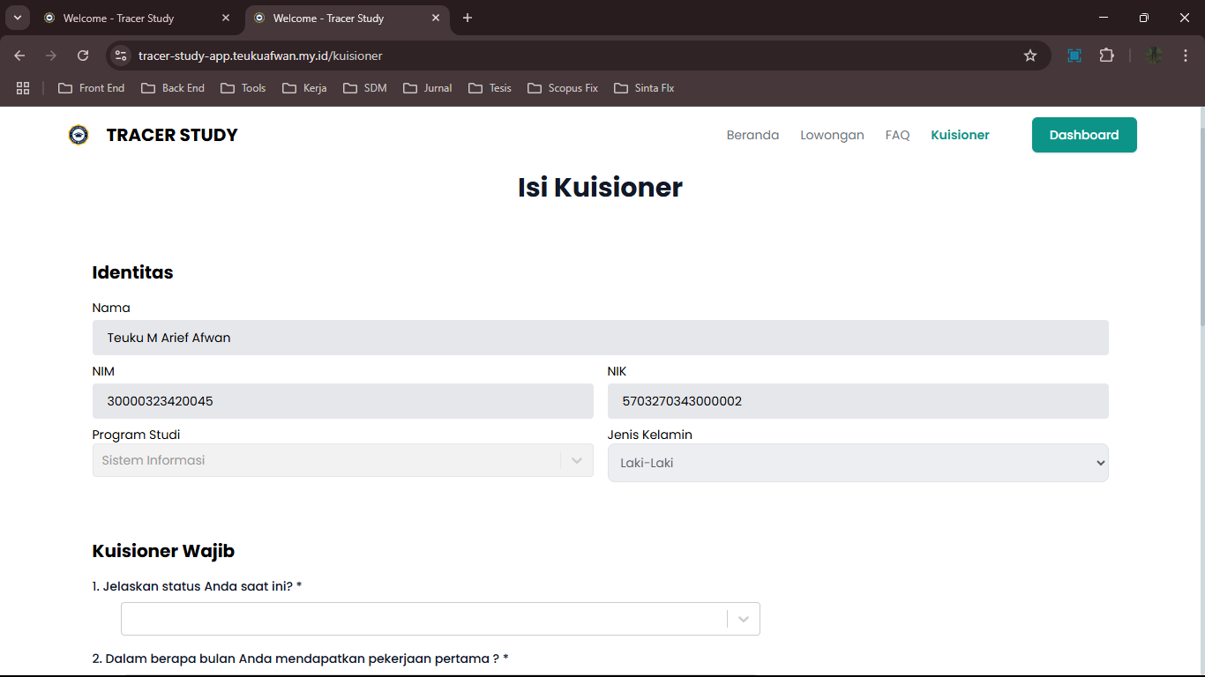This screenshot has height=677, width=1205.
Task: Open the Chrome three-dot menu
Action: point(1186,56)
